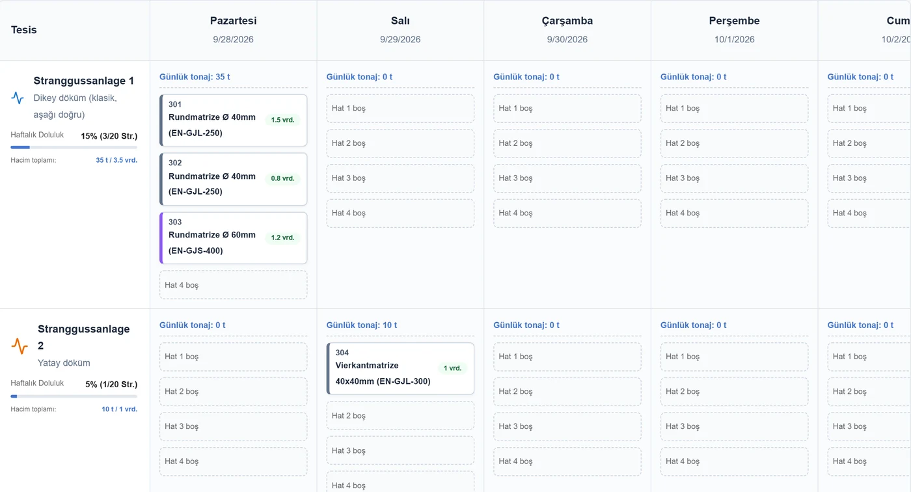Click the Haftalık Doluluk bar for Stranggussanlage 1

tap(74, 147)
